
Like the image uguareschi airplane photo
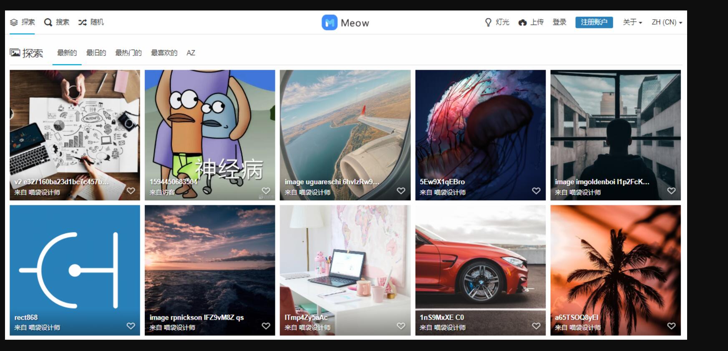pyautogui.click(x=401, y=191)
